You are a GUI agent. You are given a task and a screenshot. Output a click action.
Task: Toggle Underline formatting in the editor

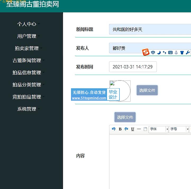(x=133, y=129)
